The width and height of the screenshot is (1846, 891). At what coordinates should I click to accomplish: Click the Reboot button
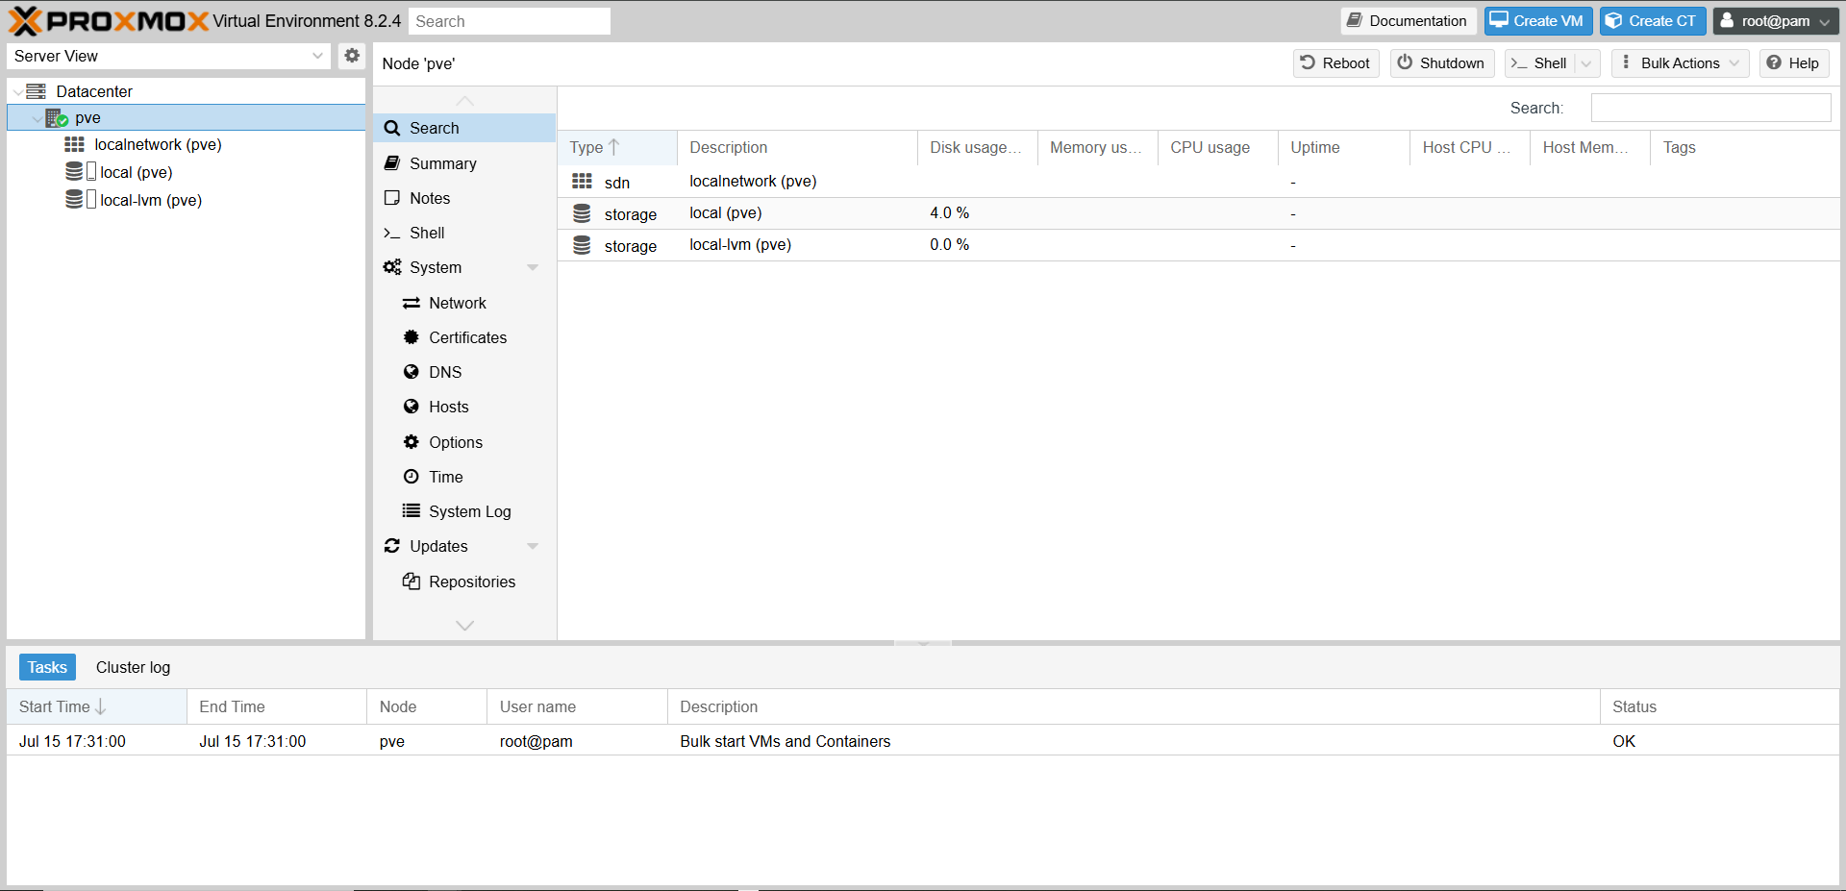(1335, 63)
